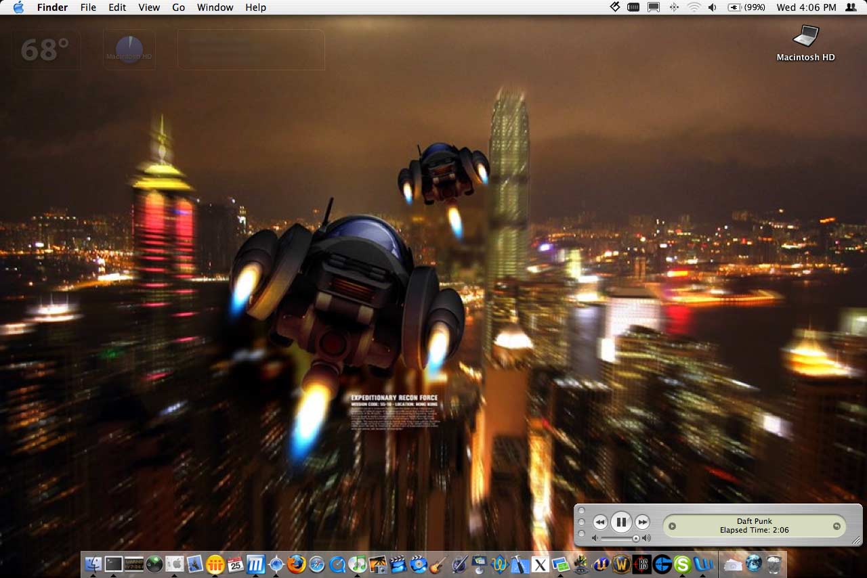Viewport: 867px width, 578px height.
Task: Open the yellow round Dock icon
Action: point(215,564)
